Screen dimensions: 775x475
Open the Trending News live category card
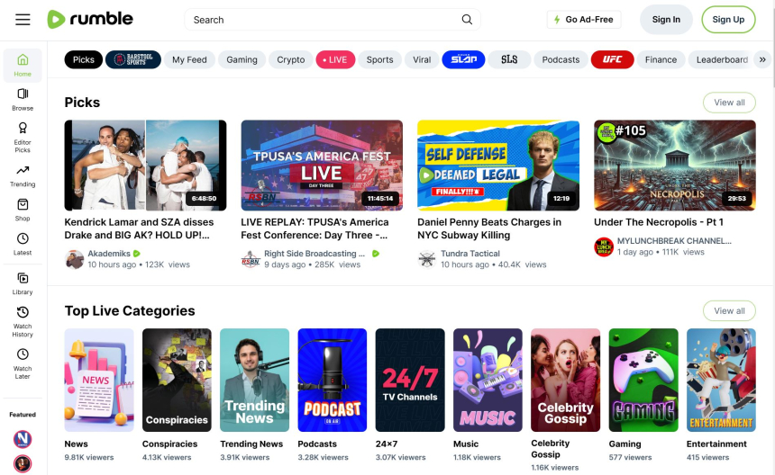[x=254, y=380]
